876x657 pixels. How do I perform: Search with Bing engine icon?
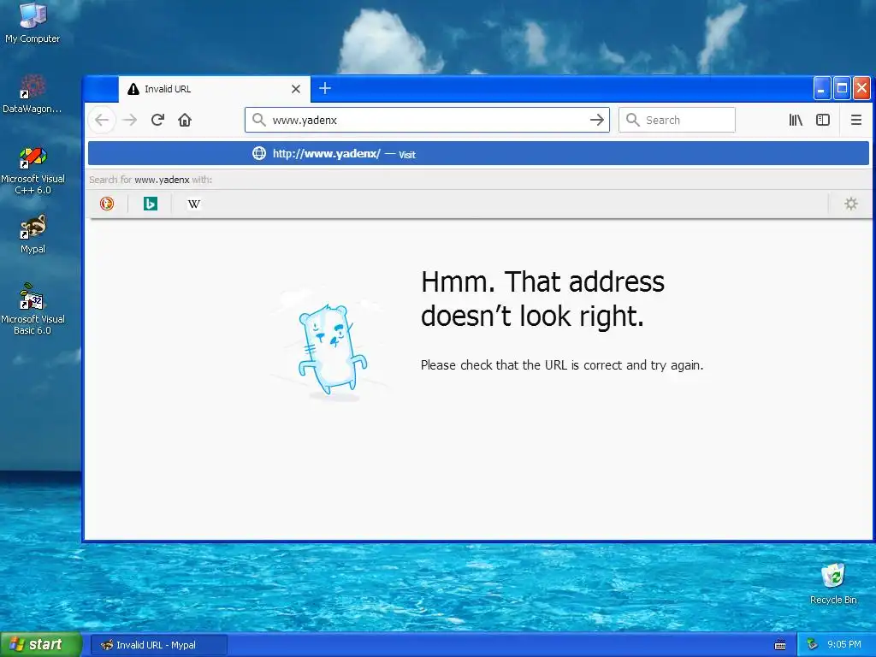(151, 204)
